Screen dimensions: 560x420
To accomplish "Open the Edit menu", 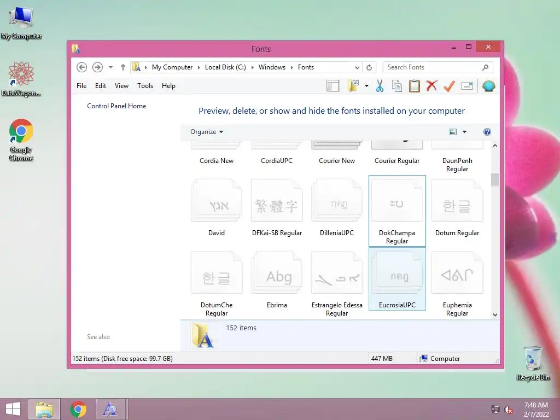I will pyautogui.click(x=101, y=86).
